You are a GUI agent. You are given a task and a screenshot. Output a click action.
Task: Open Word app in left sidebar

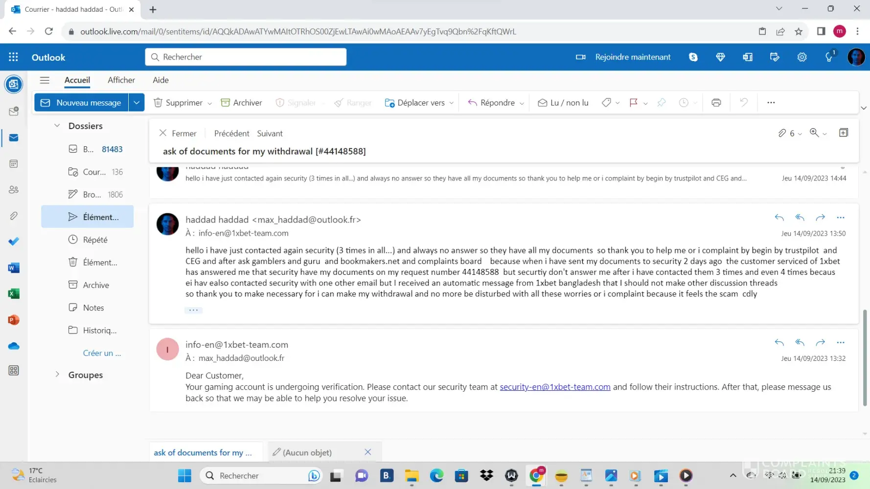[14, 267]
